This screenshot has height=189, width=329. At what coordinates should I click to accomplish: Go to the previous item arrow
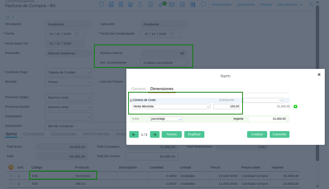tap(134, 135)
